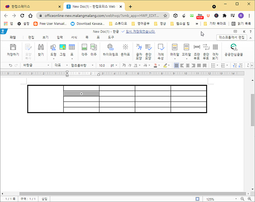255x202 pixels.
Task: Zoom in with the magnifier plus
Action: pos(250,199)
